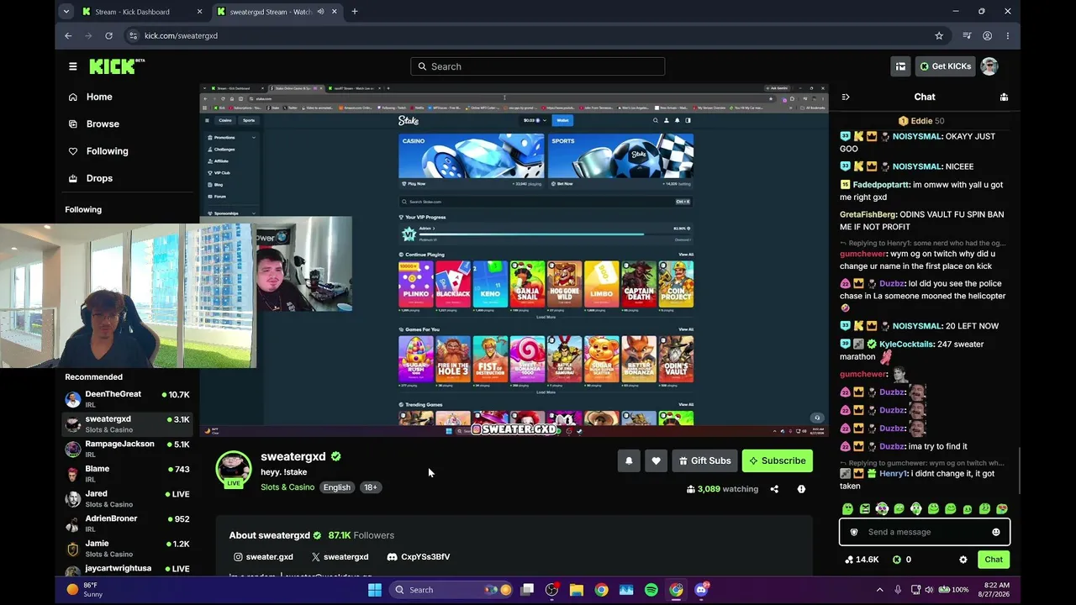The width and height of the screenshot is (1076, 605).
Task: Open Jared recommended channel
Action: [x=127, y=499]
